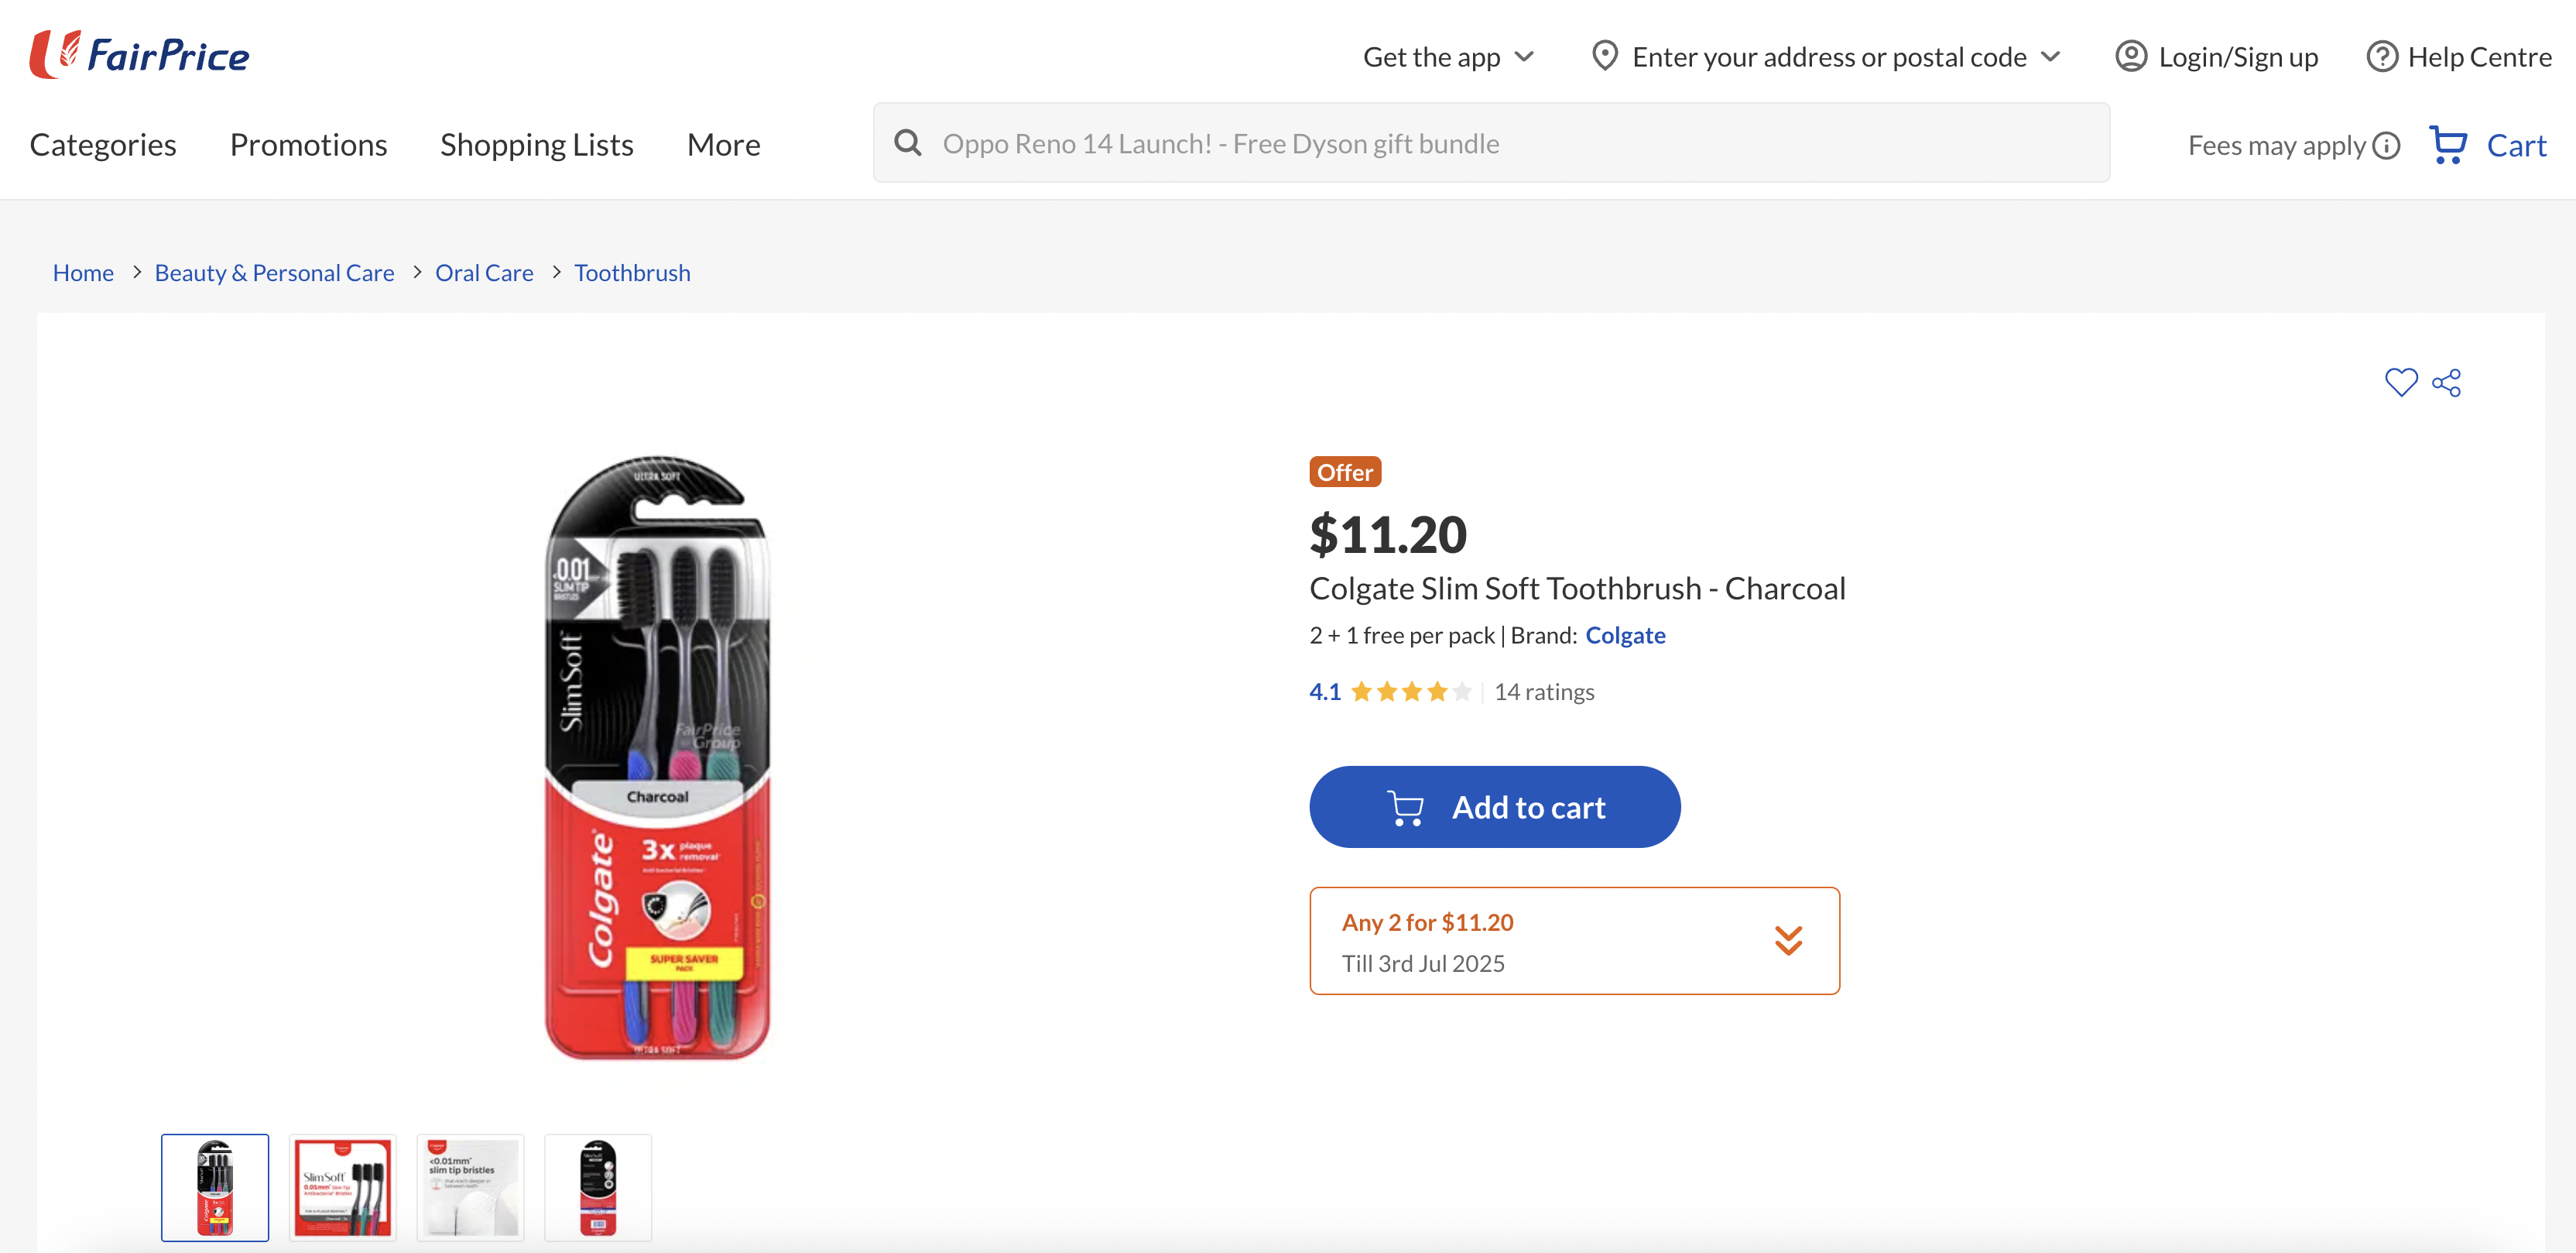Click the Help Centre question icon

point(2381,57)
